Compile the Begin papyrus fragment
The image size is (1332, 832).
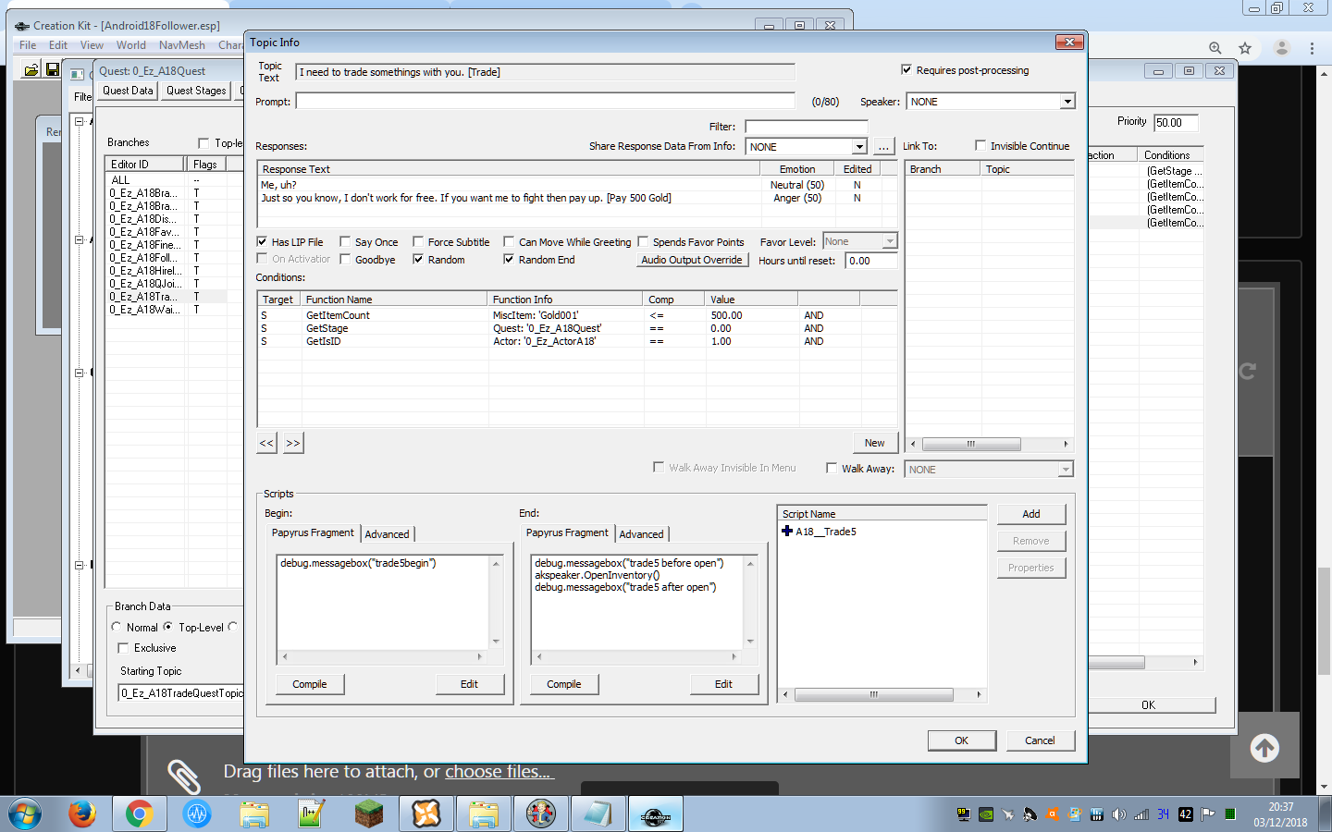coord(310,684)
